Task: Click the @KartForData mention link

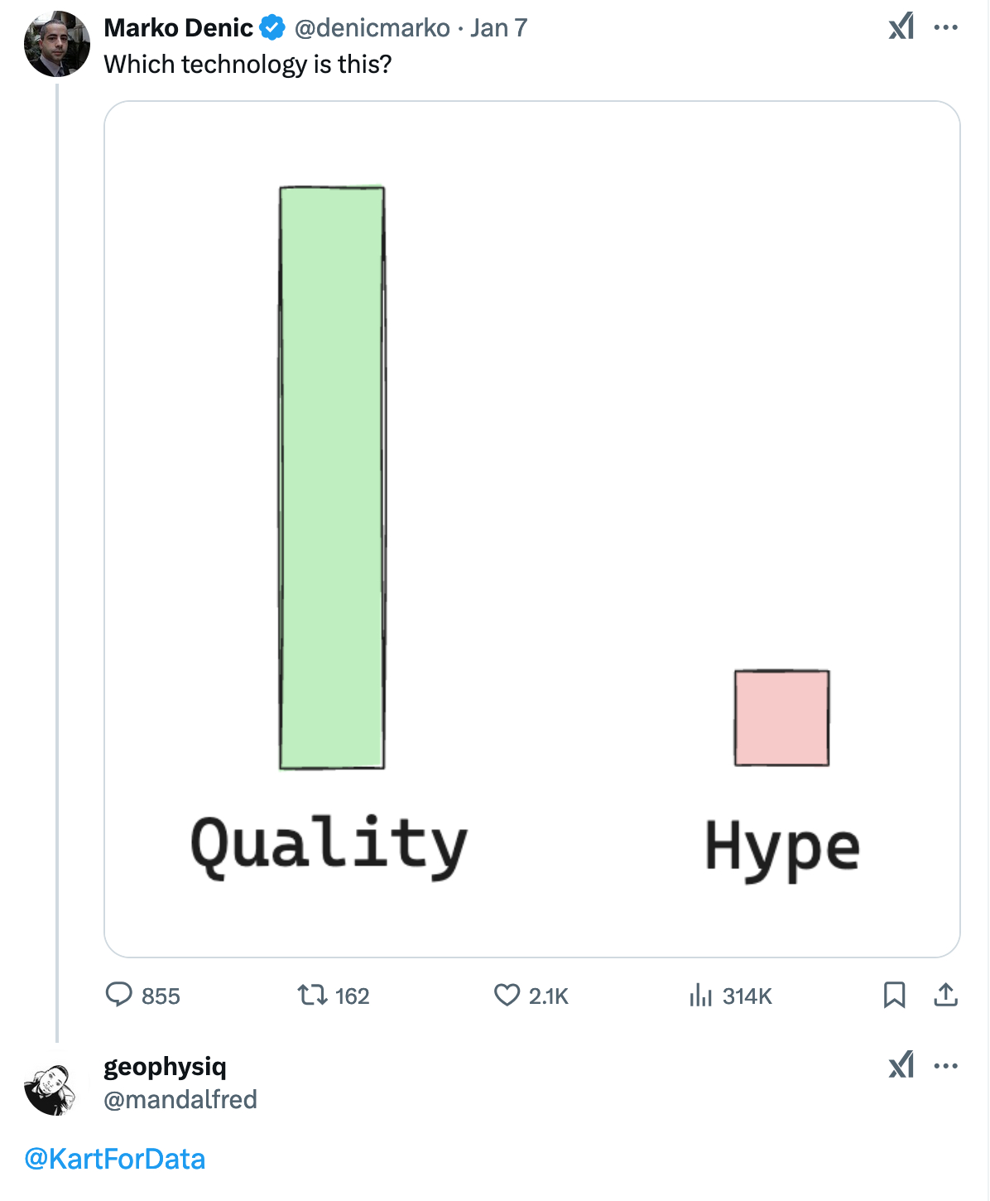Action: point(115,1159)
